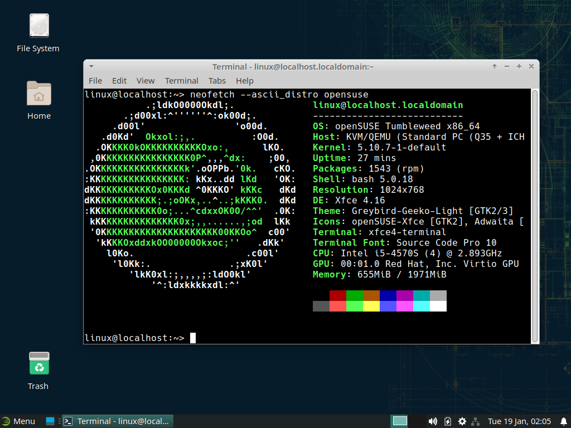
Task: Open the window menu arrow in title bar
Action: coord(91,66)
